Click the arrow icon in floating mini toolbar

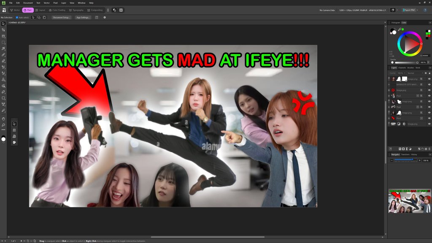(14, 124)
